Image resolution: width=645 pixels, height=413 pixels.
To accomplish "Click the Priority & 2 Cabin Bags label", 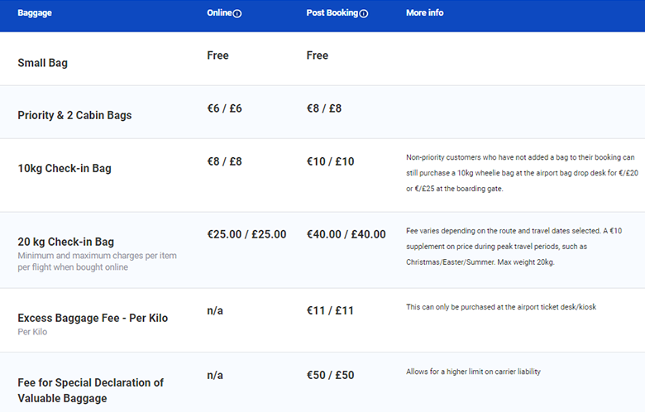I will tap(74, 115).
